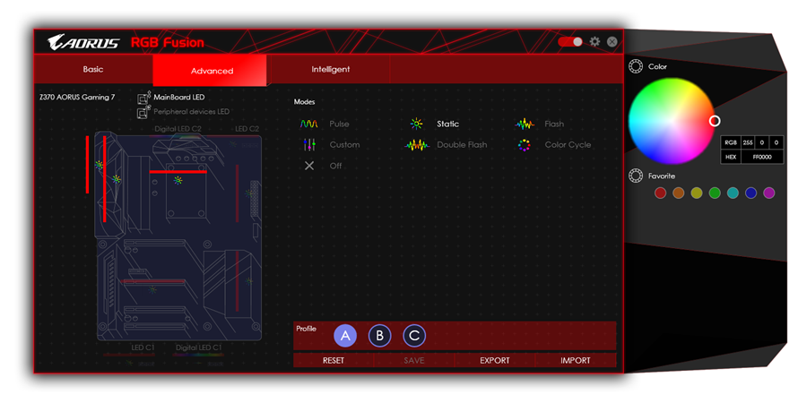Image resolution: width=807 pixels, height=403 pixels.
Task: Pick the green favorite color swatch
Action: pyautogui.click(x=715, y=193)
